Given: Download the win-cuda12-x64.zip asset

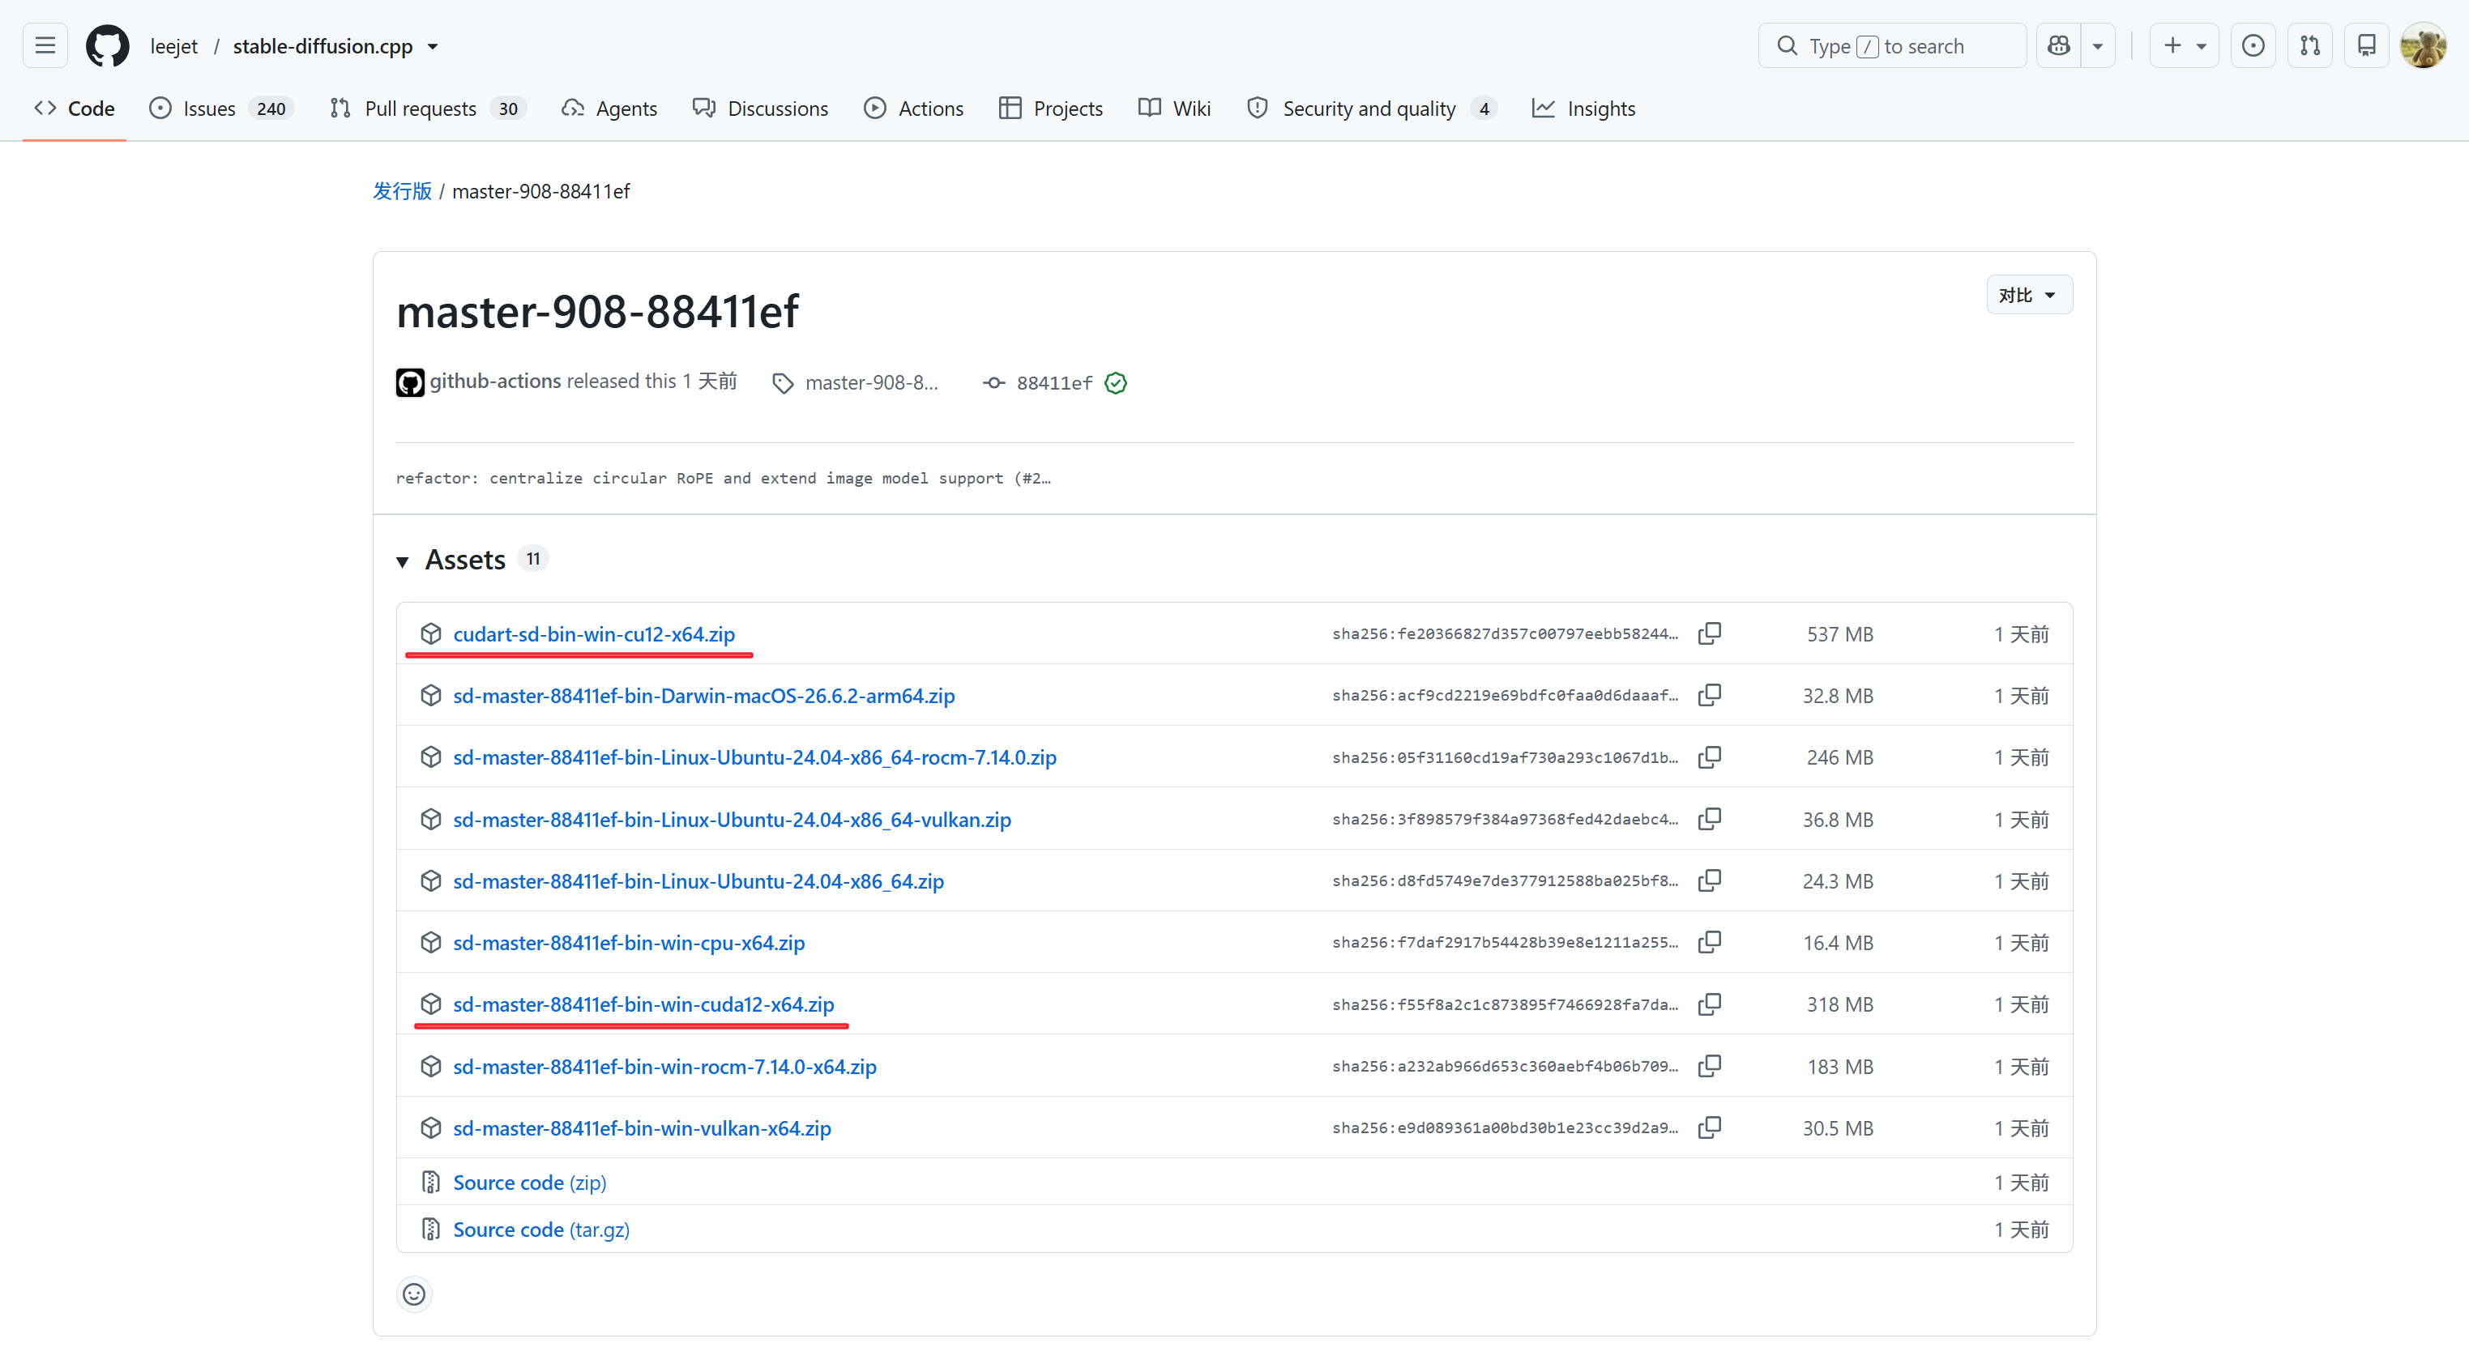Looking at the screenshot, I should click(644, 1004).
